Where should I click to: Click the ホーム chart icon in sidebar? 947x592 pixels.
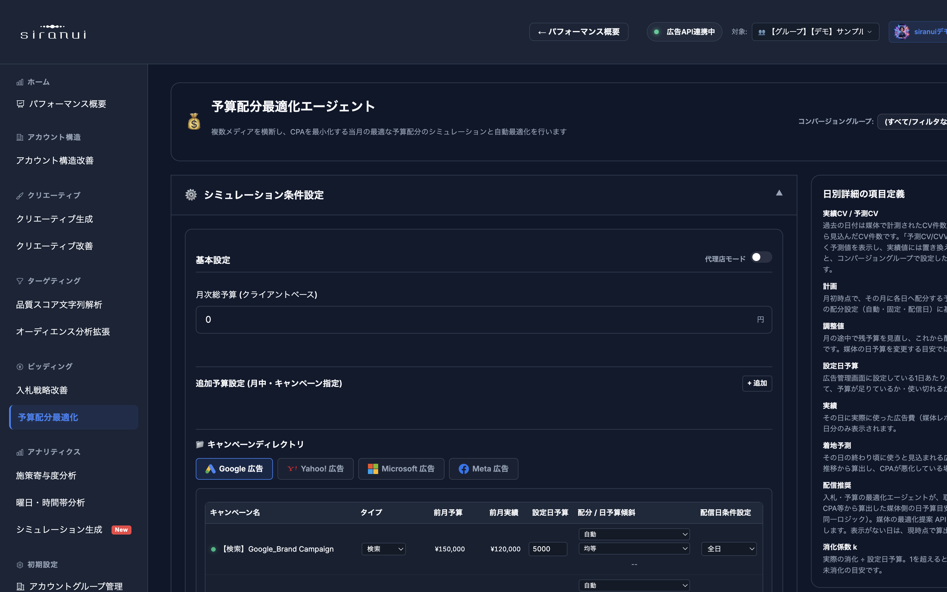pos(20,82)
